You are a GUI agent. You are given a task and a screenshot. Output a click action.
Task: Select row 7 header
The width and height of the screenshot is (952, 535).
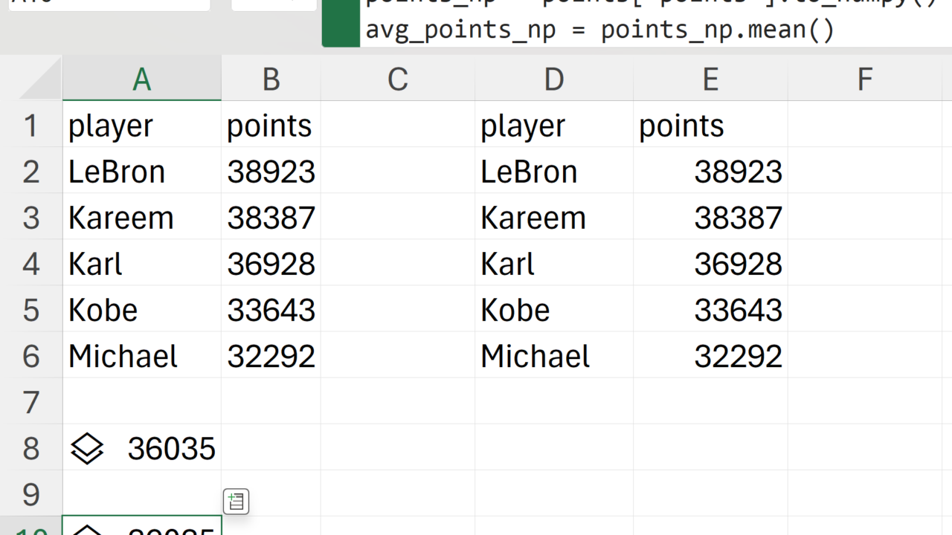click(30, 402)
